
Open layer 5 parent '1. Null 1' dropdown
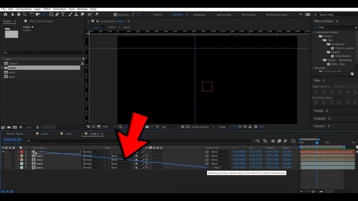click(220, 167)
